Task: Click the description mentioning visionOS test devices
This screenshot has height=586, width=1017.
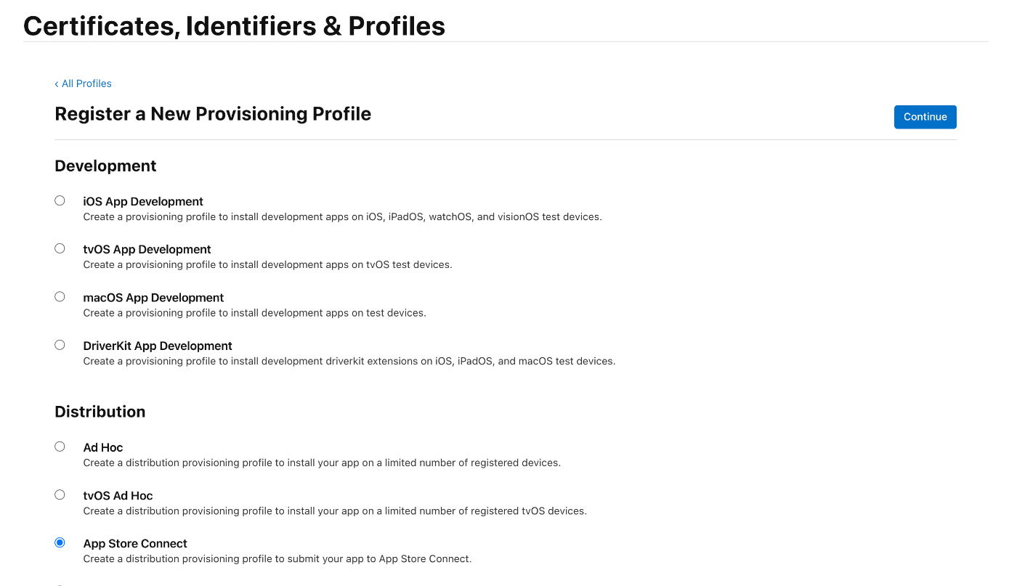Action: pos(342,216)
